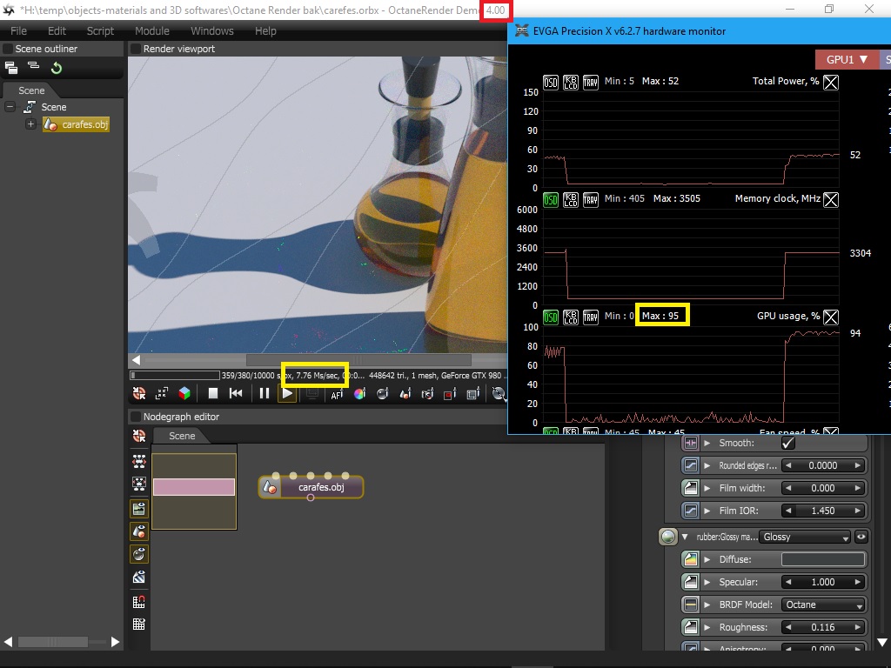This screenshot has height=668, width=891.
Task: Expand the Diffuse parameter arrow
Action: click(x=707, y=559)
